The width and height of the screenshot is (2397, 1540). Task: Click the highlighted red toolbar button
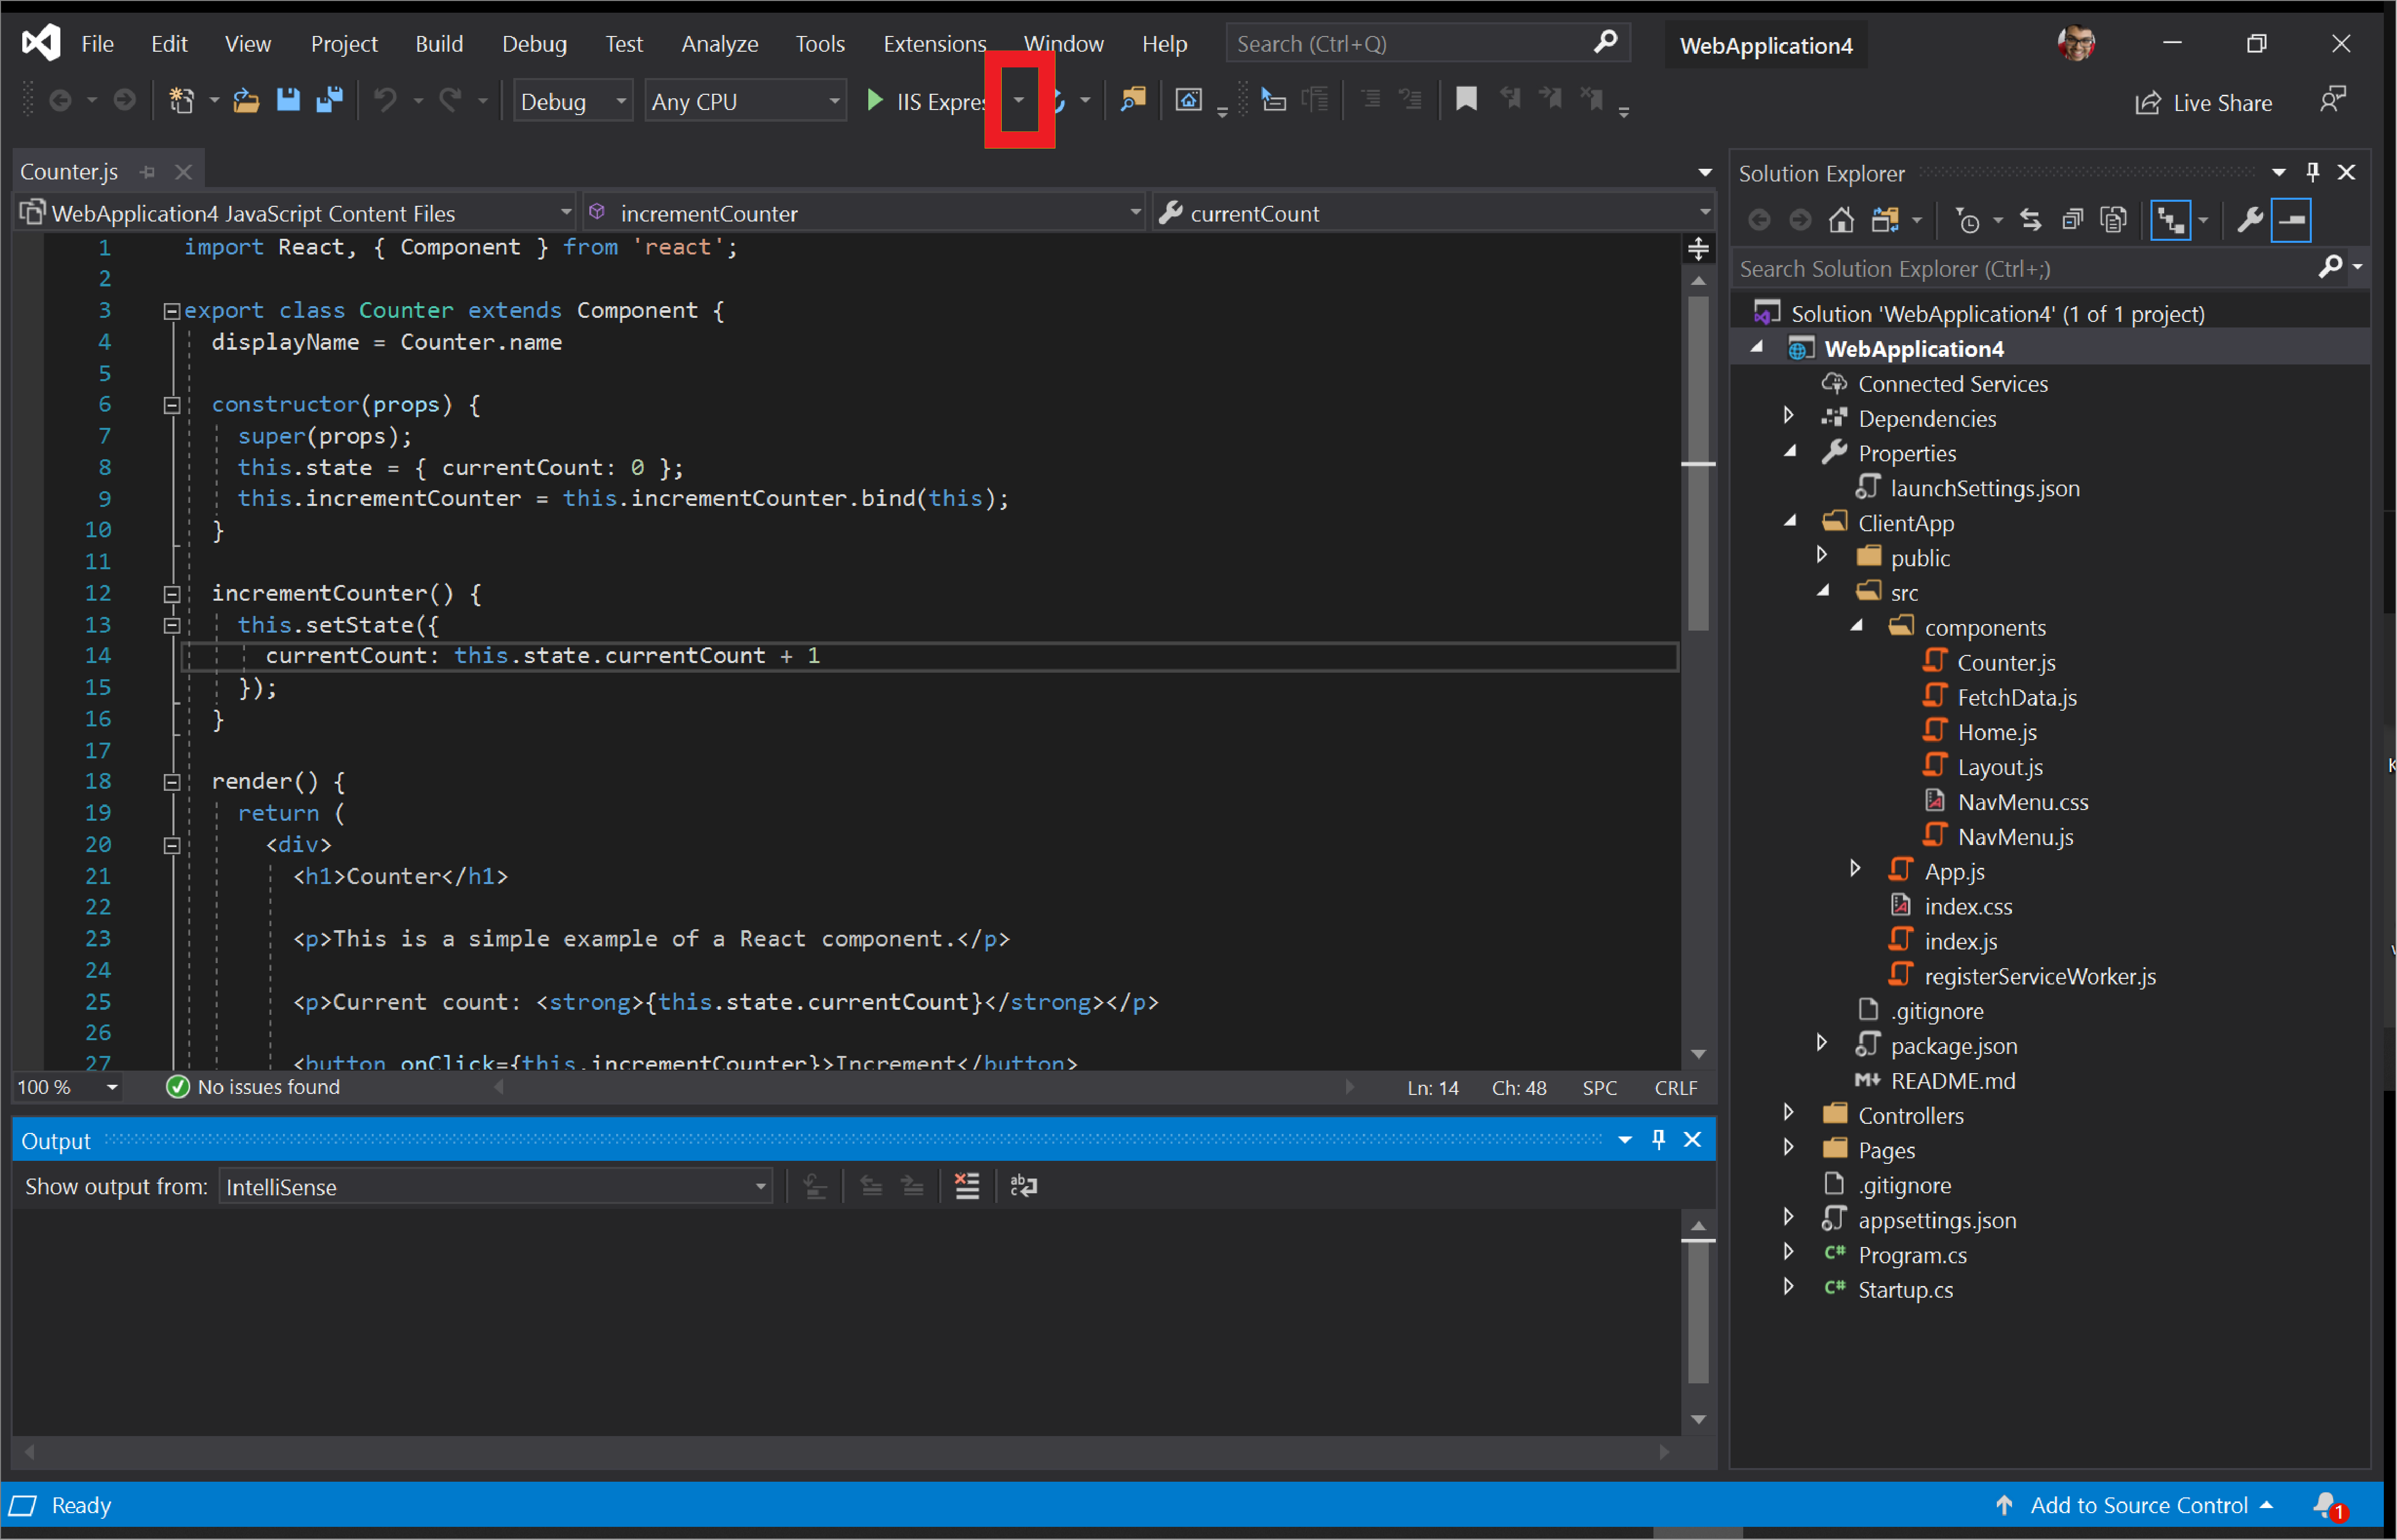click(1018, 99)
